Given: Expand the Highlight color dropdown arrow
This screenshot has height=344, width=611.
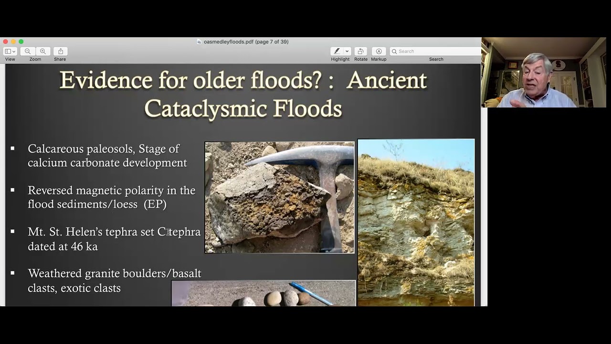Looking at the screenshot, I should 347,51.
